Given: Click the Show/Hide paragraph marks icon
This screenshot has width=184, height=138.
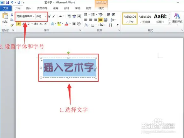Looking at the screenshot, I should tap(117, 25).
